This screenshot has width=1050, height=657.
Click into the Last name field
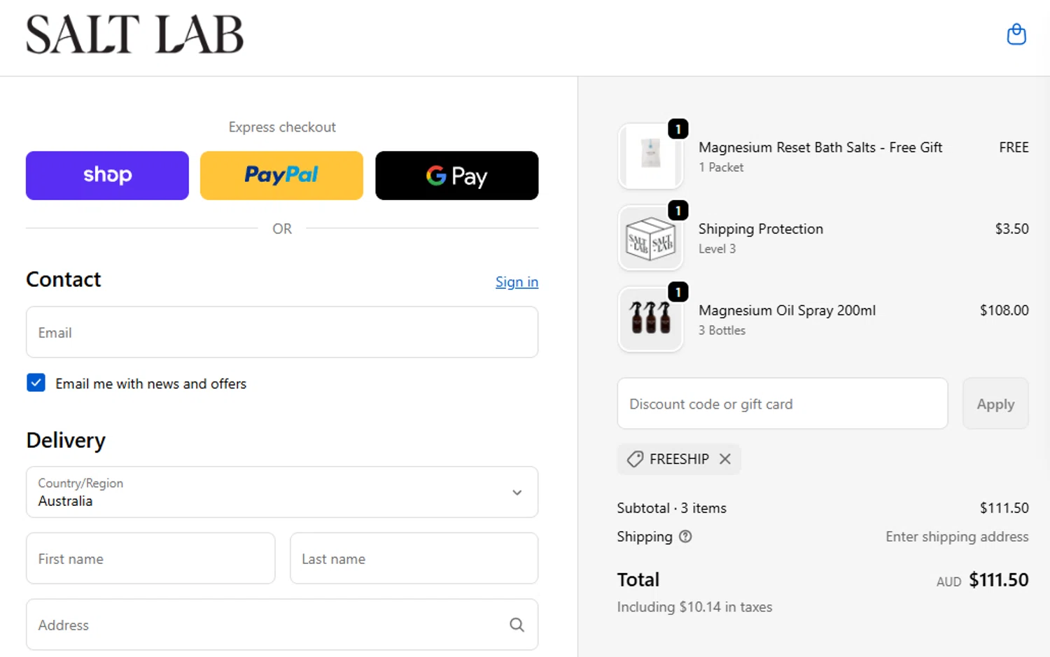pos(414,558)
